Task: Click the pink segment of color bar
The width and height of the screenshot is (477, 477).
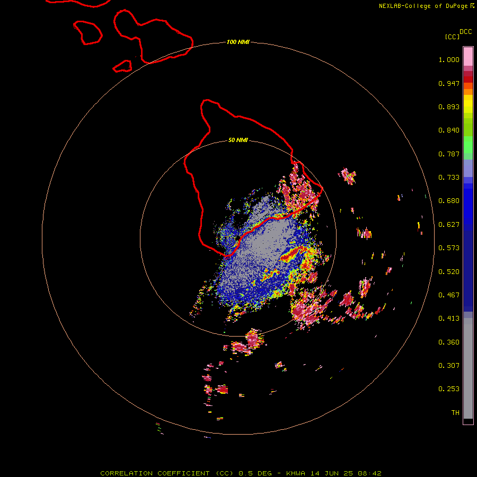Action: coord(468,57)
